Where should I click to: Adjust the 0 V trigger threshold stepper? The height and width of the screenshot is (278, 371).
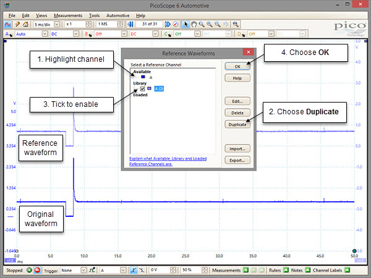point(173,270)
